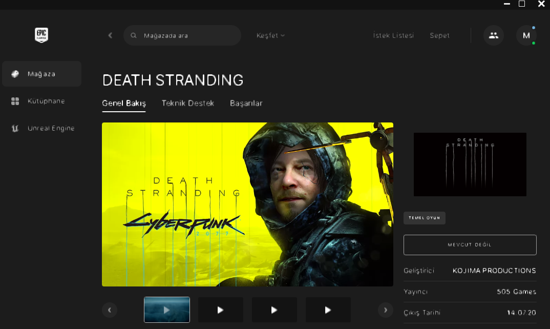Expand the Keşfet dropdown

point(270,35)
